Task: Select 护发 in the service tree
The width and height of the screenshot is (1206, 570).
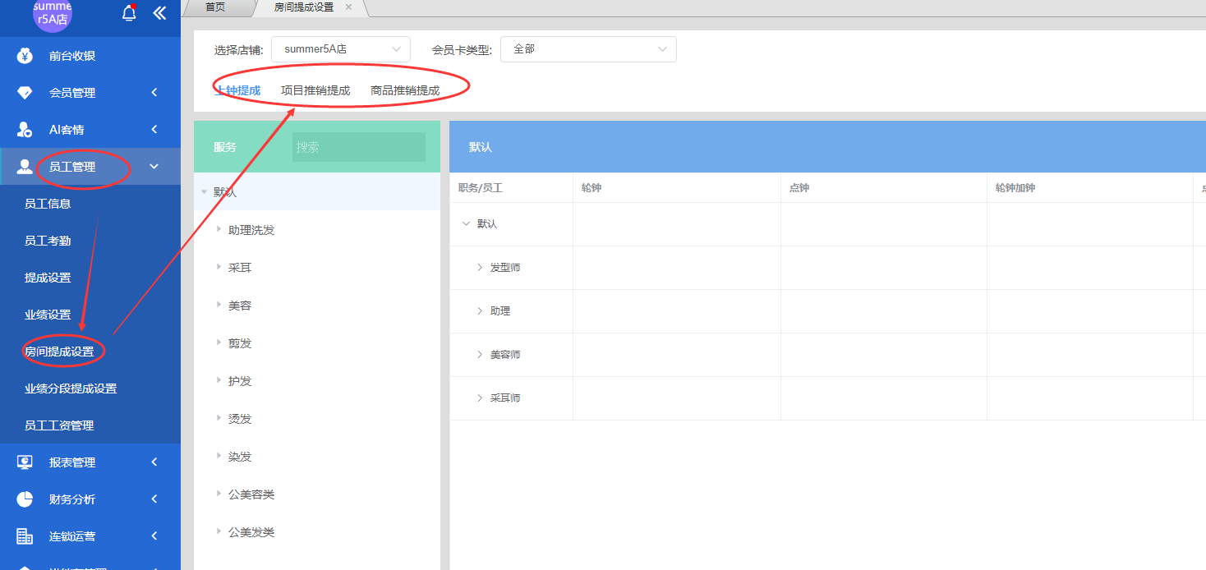Action: pos(240,381)
